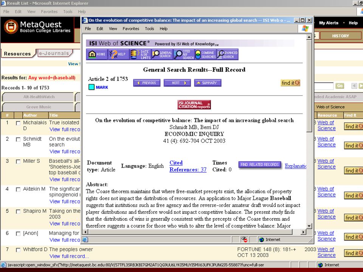
Task: Open the Help menu in the popup window
Action: pyautogui.click(x=163, y=29)
